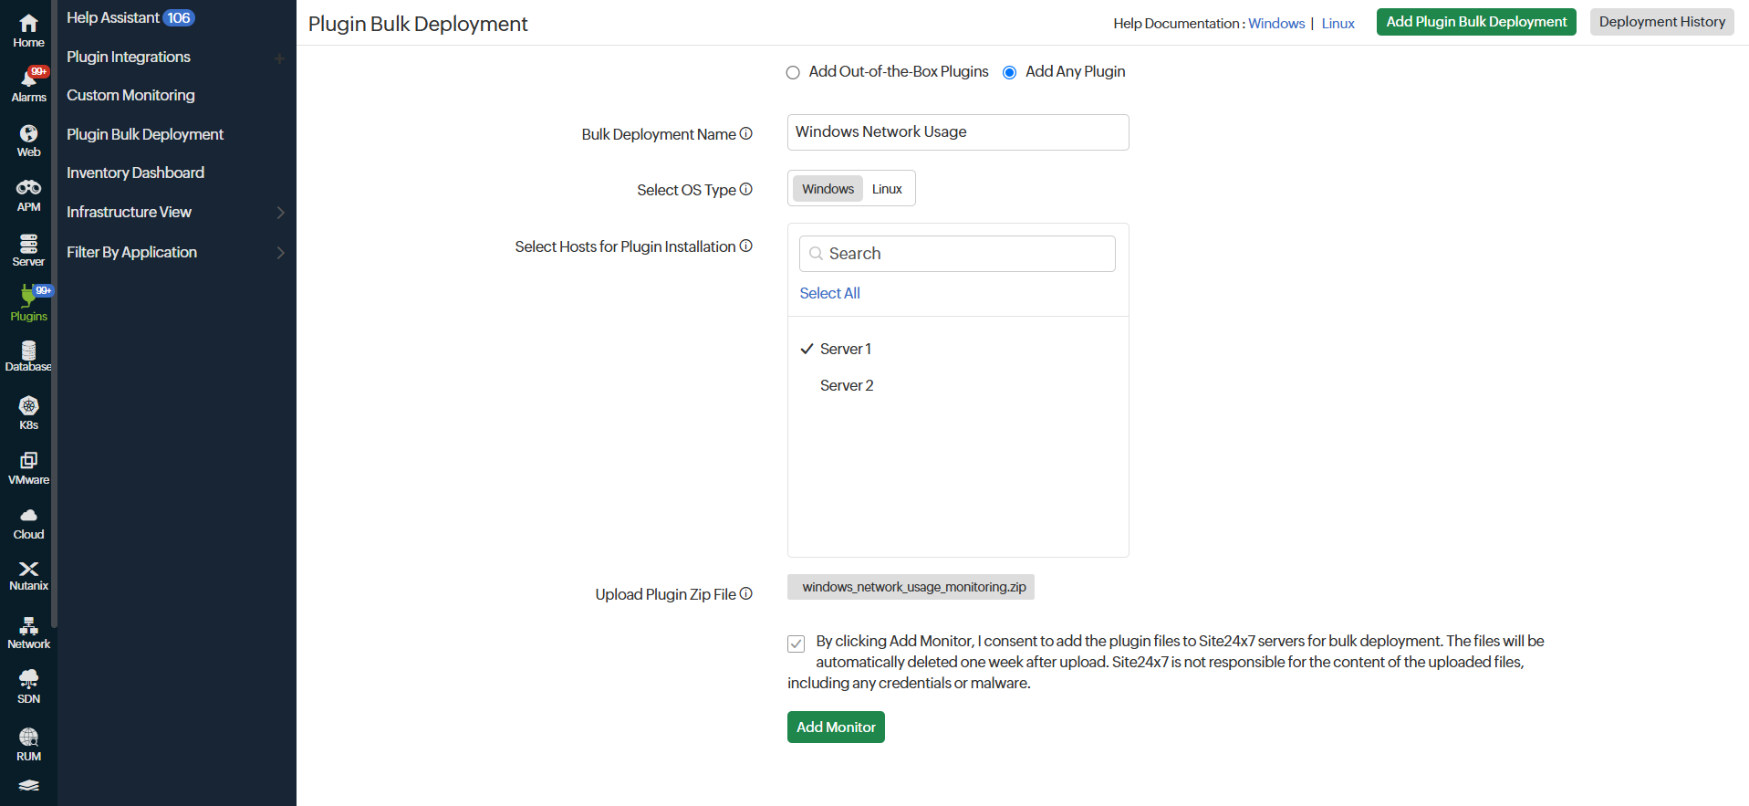Open Custom Monitoring menu item

(130, 95)
